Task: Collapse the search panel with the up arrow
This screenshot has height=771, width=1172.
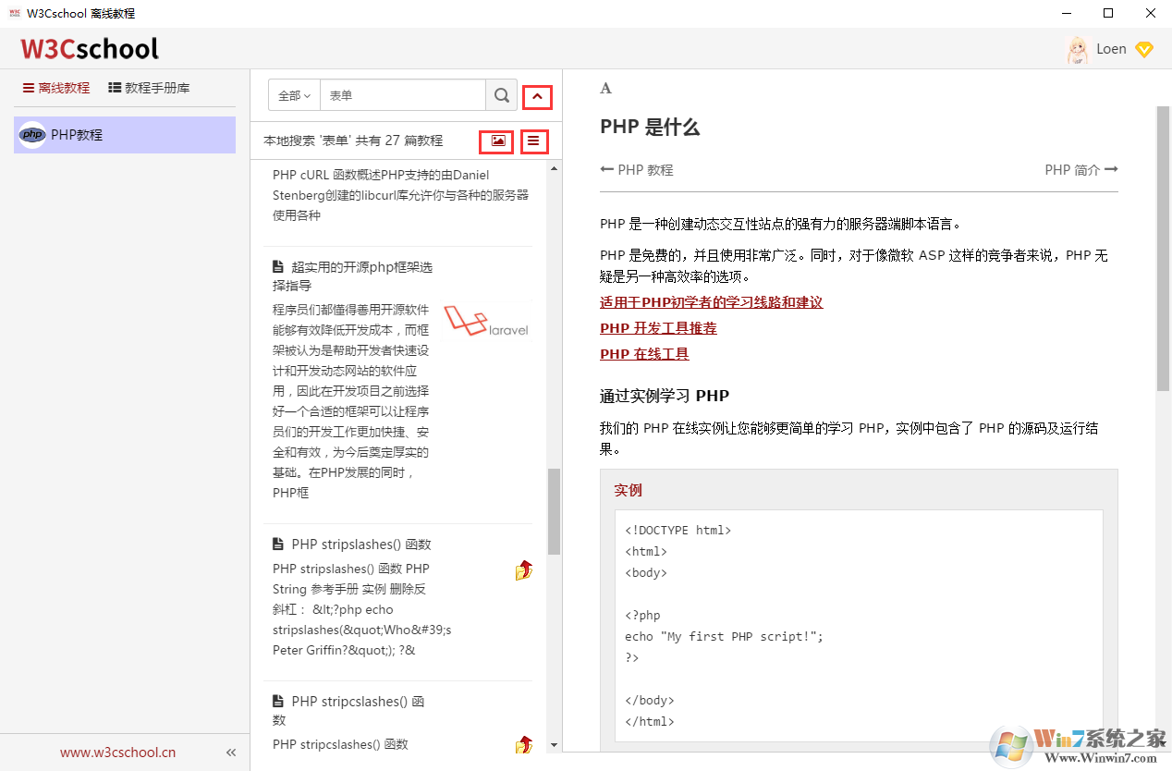Action: pyautogui.click(x=537, y=96)
